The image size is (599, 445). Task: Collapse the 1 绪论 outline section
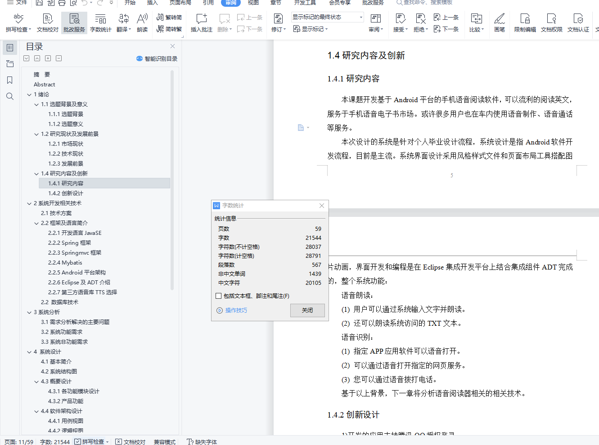click(29, 94)
